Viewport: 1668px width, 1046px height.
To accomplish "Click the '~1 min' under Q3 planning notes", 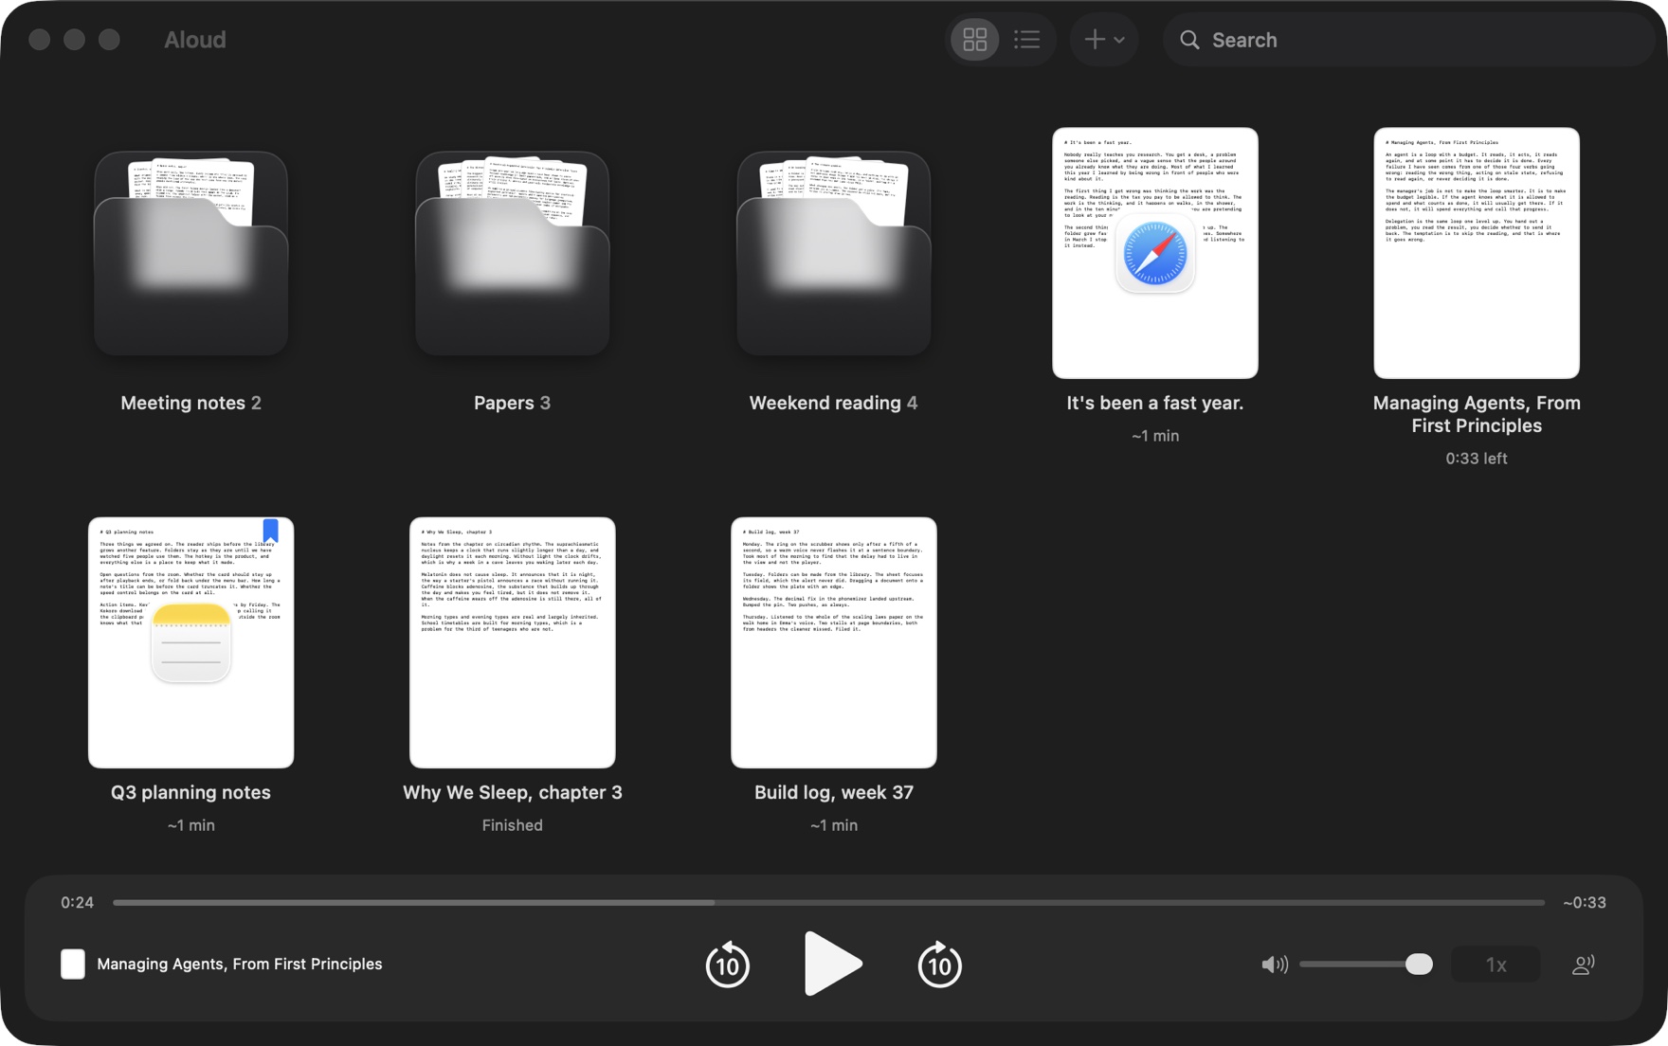I will pyautogui.click(x=190, y=825).
